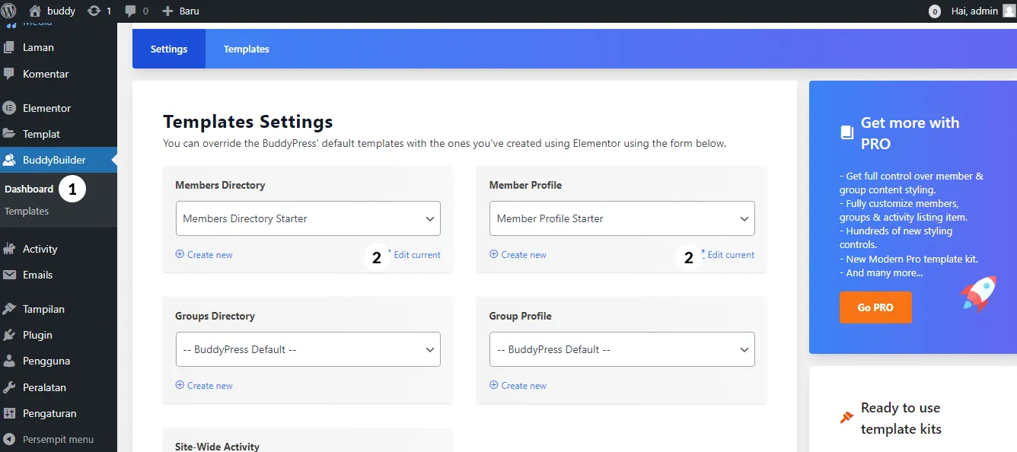Click the Pengguna users icon
Viewport: 1017px width, 452px height.
click(x=9, y=361)
